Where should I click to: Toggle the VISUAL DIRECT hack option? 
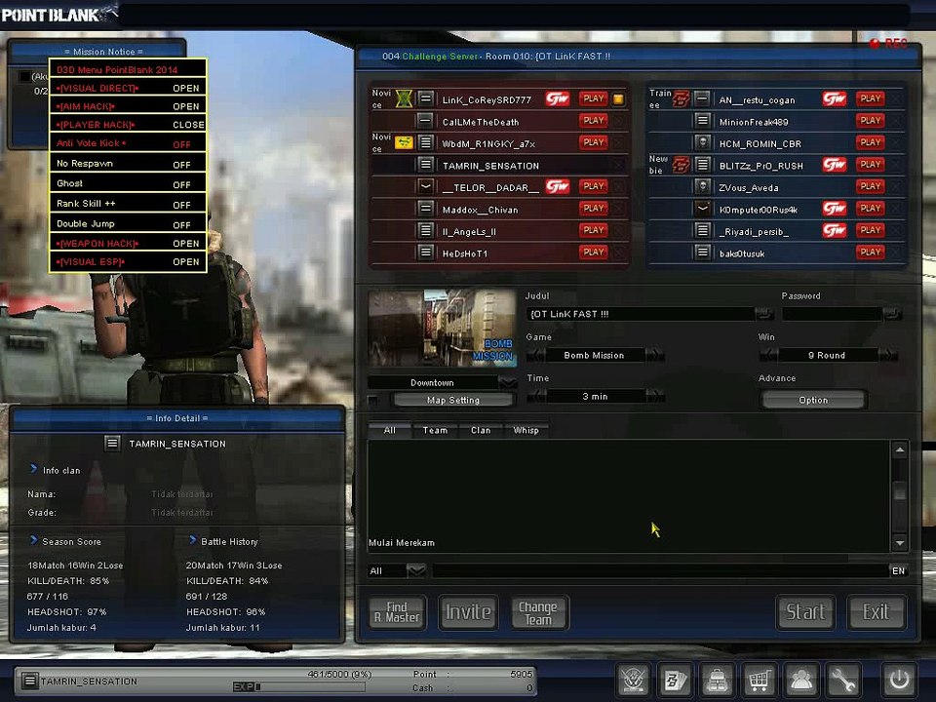coord(128,88)
